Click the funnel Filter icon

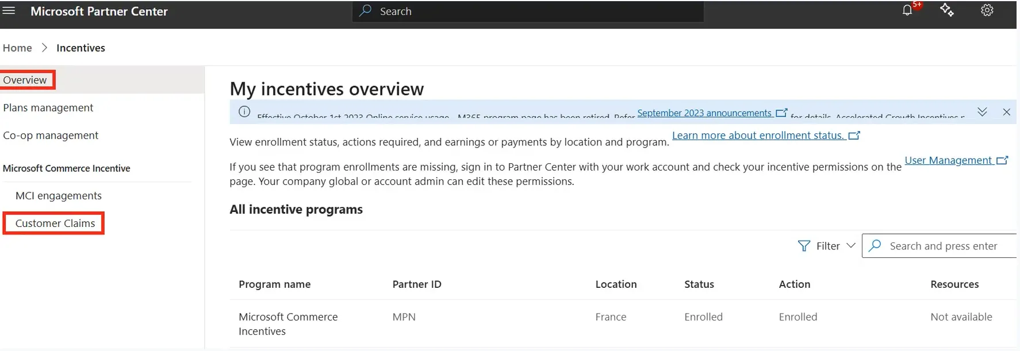tap(804, 246)
